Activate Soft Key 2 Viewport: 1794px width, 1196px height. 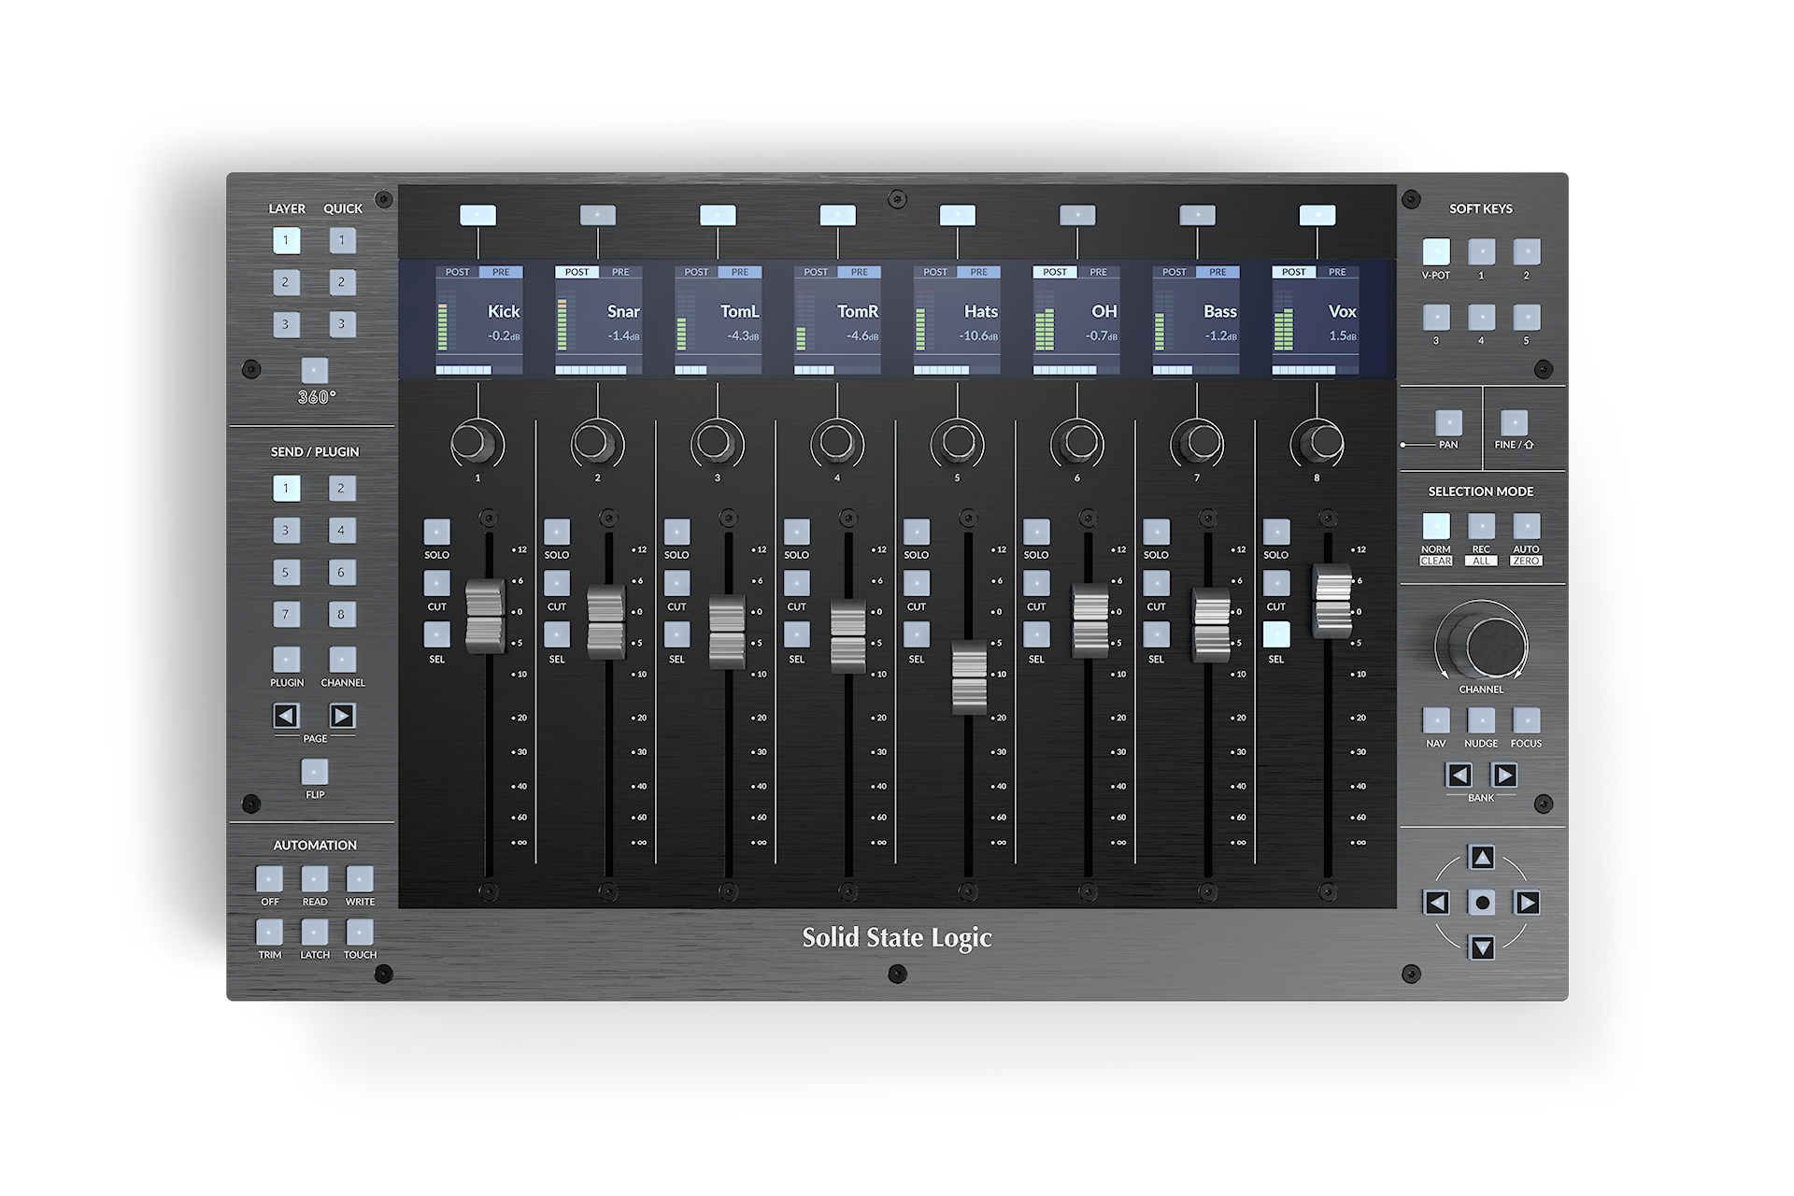click(1527, 252)
